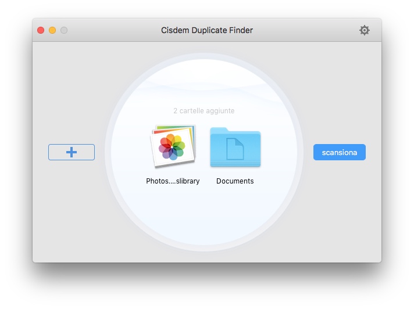Open preferences with the gear icon
The width and height of the screenshot is (414, 309).
coord(364,30)
